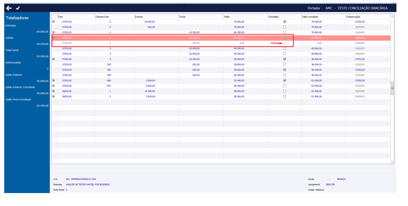Confirm with the white checkmark icon
Viewport: 408px width, 206px height.
click(x=18, y=8)
